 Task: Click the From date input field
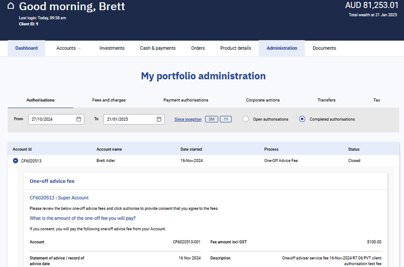[x=51, y=119]
